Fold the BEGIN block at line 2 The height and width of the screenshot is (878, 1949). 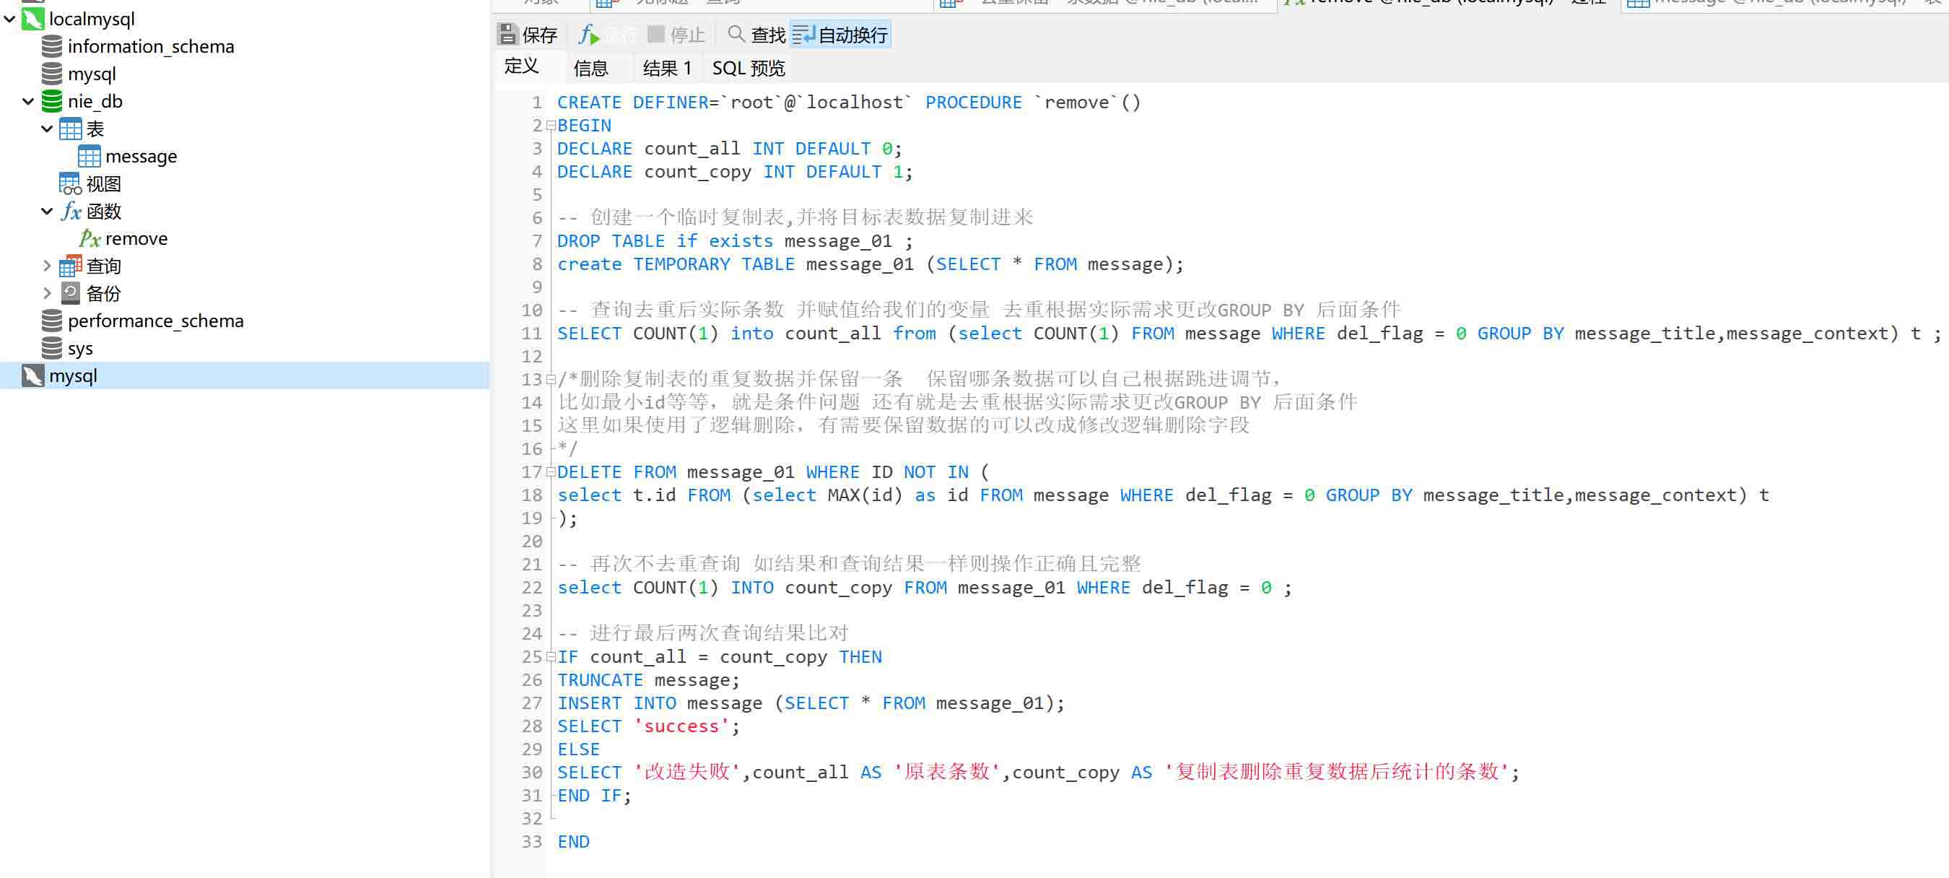(x=551, y=126)
